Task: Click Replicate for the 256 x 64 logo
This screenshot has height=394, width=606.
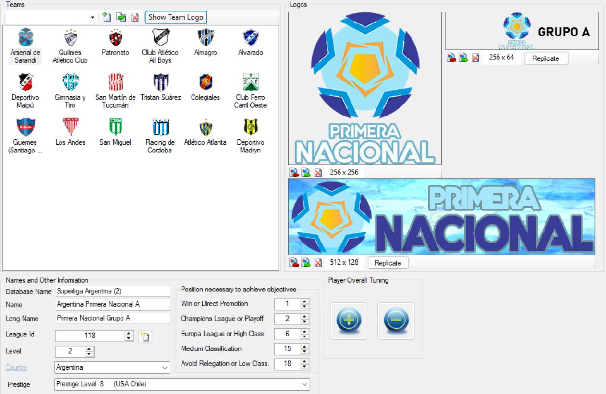Action: pos(546,58)
